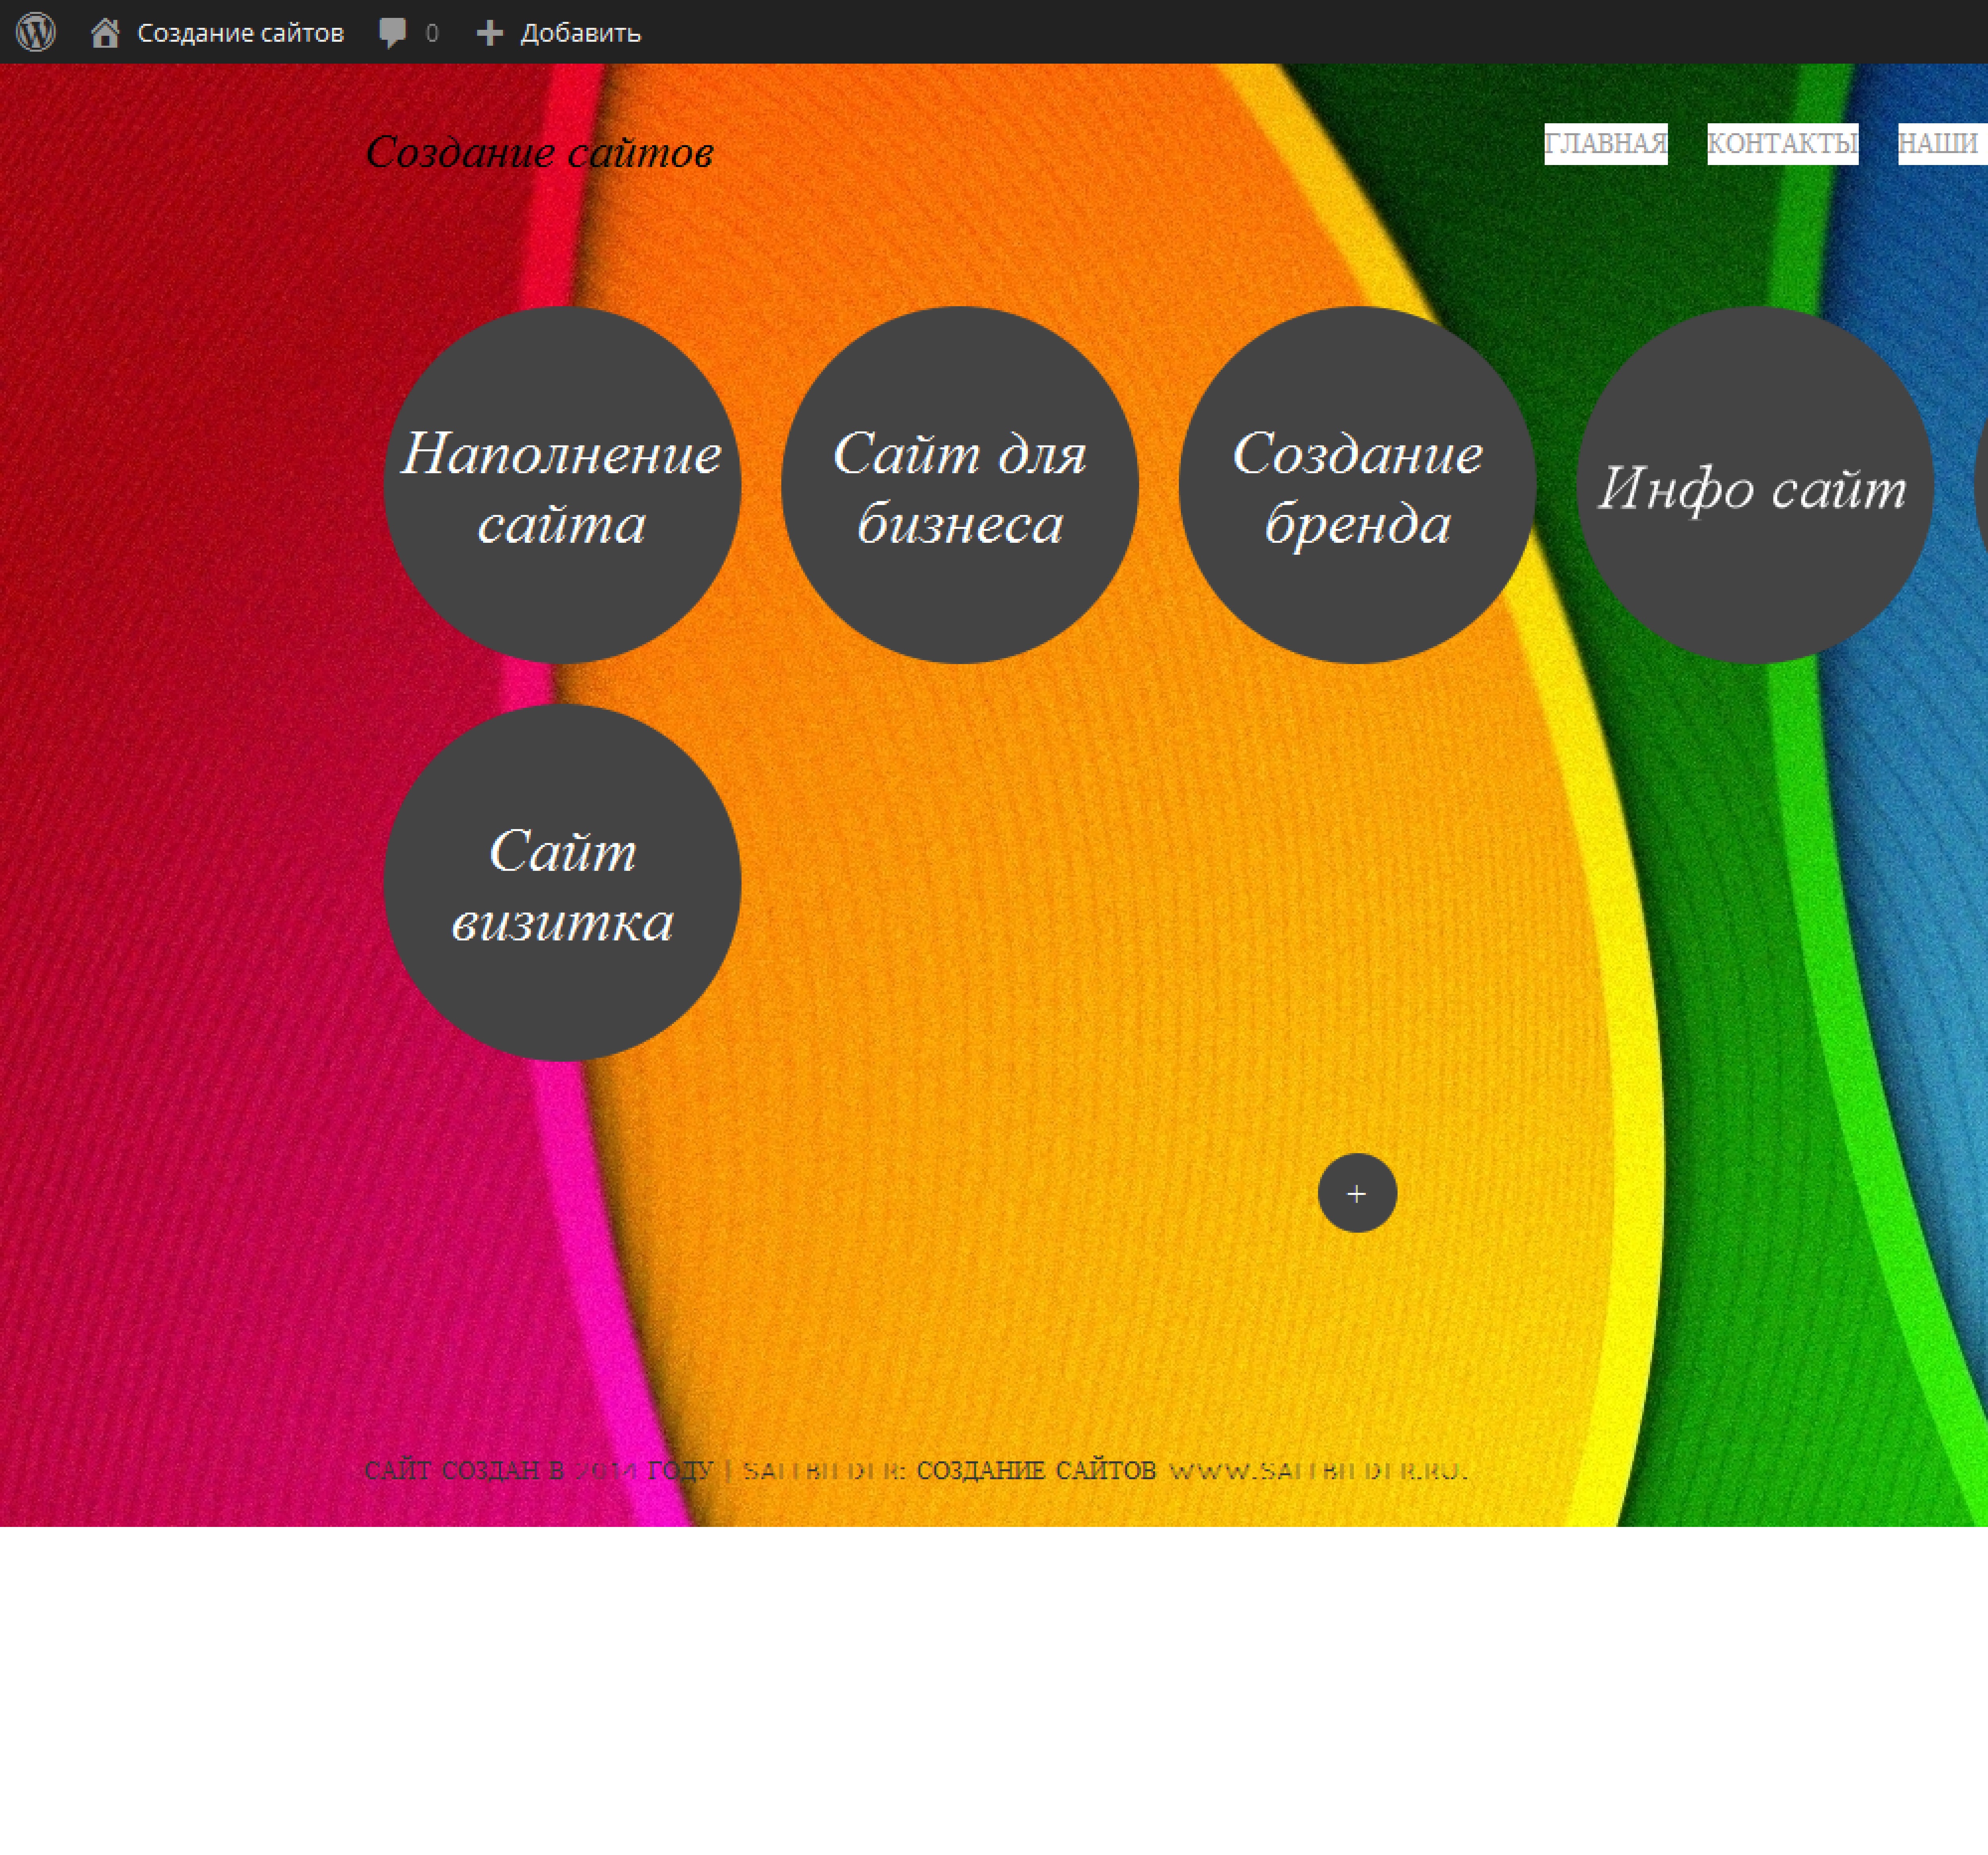This screenshot has height=1855, width=1988.
Task: Open the Создание сайтов admin bar menu
Action: point(240,33)
